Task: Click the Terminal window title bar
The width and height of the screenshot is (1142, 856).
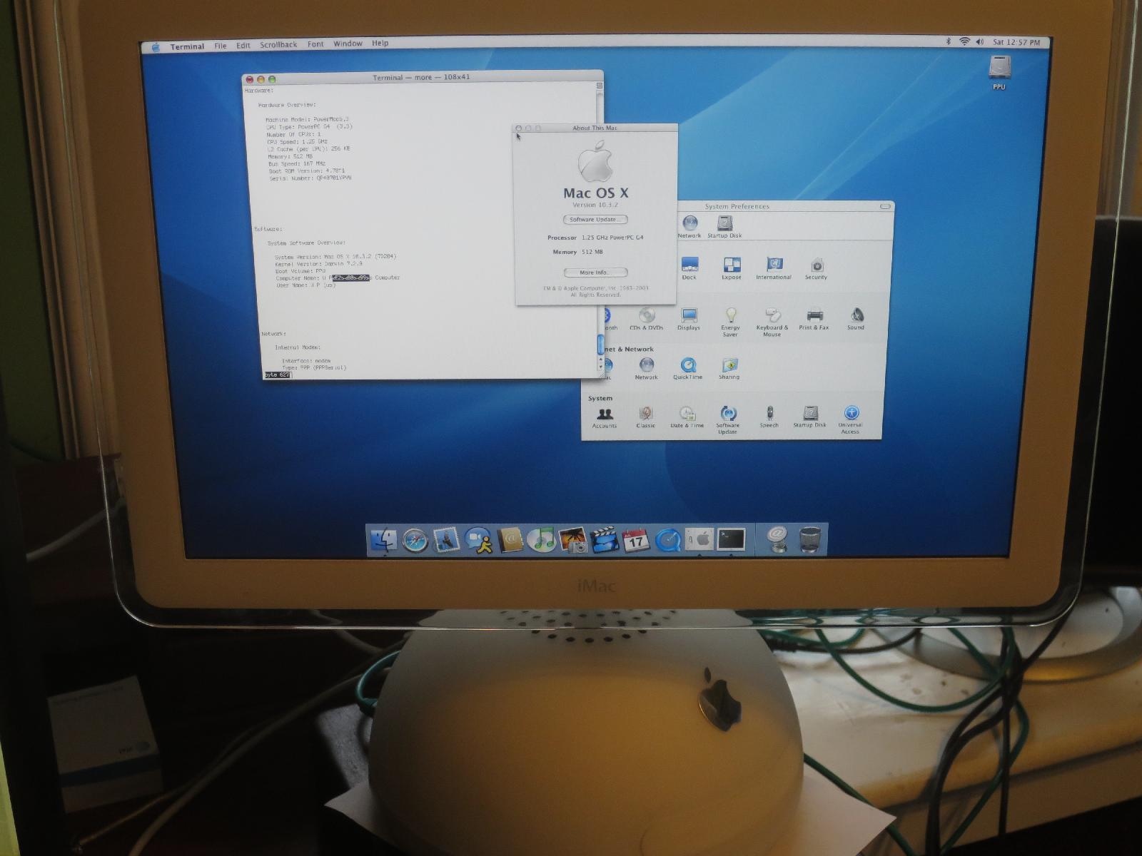Action: (x=423, y=77)
